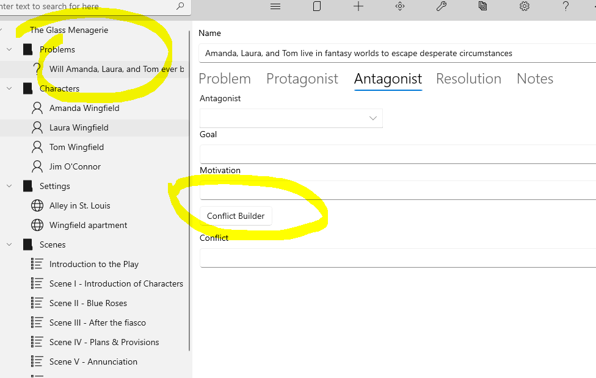The image size is (596, 378).
Task: Open the Antagonist selection dropdown
Action: tap(373, 118)
